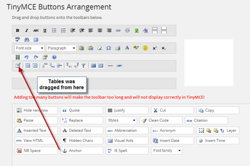Select the Insert Date button

[x=172, y=141]
